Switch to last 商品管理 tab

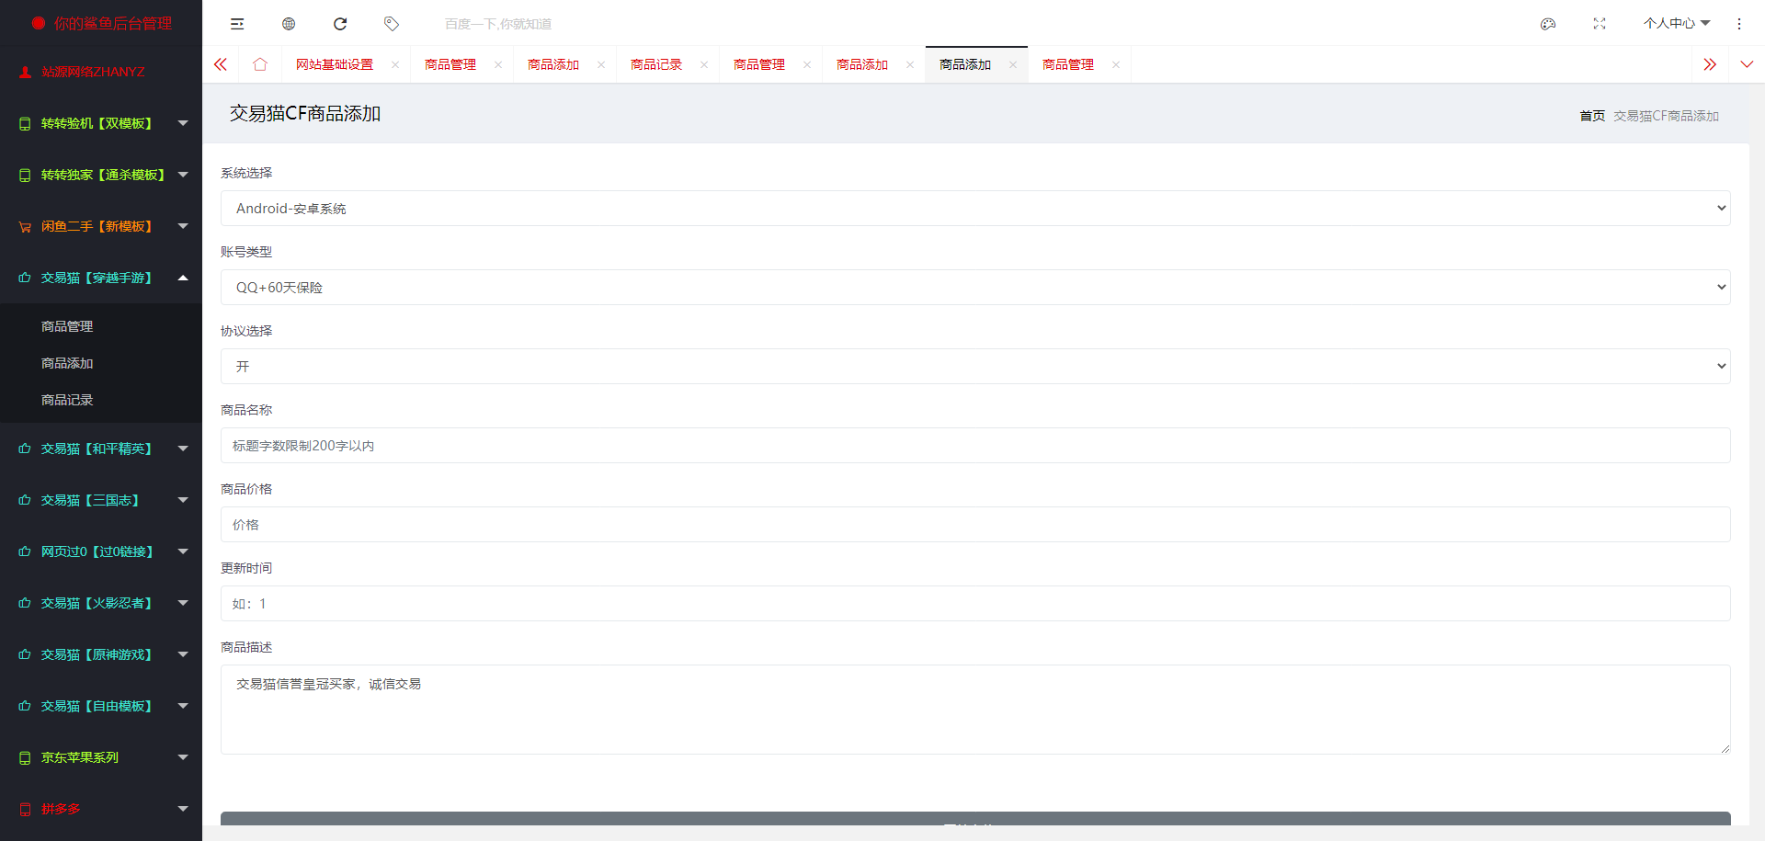1068,64
